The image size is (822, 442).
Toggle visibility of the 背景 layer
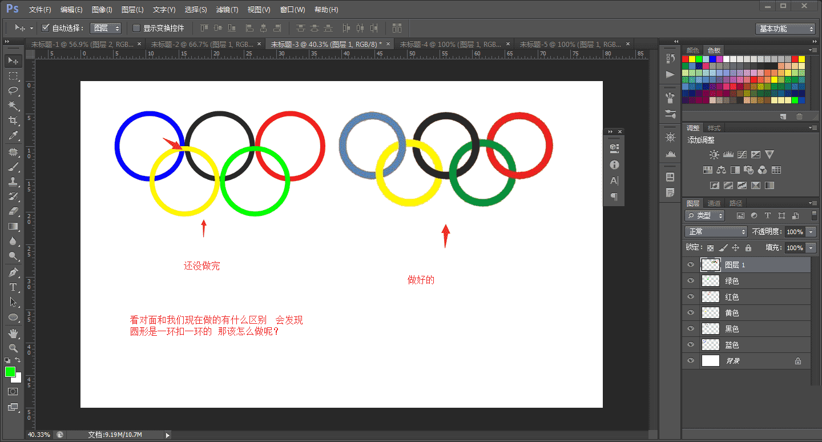click(x=691, y=360)
